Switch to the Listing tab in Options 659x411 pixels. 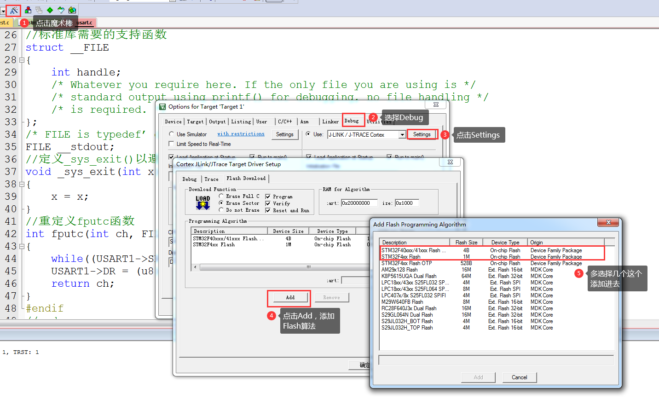click(x=241, y=122)
